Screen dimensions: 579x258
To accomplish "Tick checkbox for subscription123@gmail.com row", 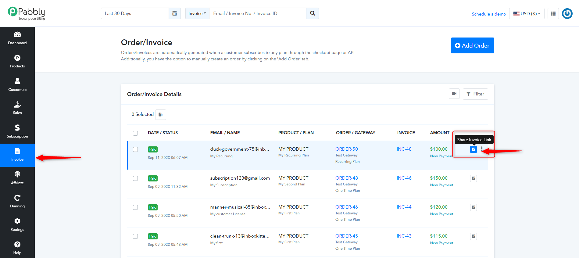I will (135, 178).
